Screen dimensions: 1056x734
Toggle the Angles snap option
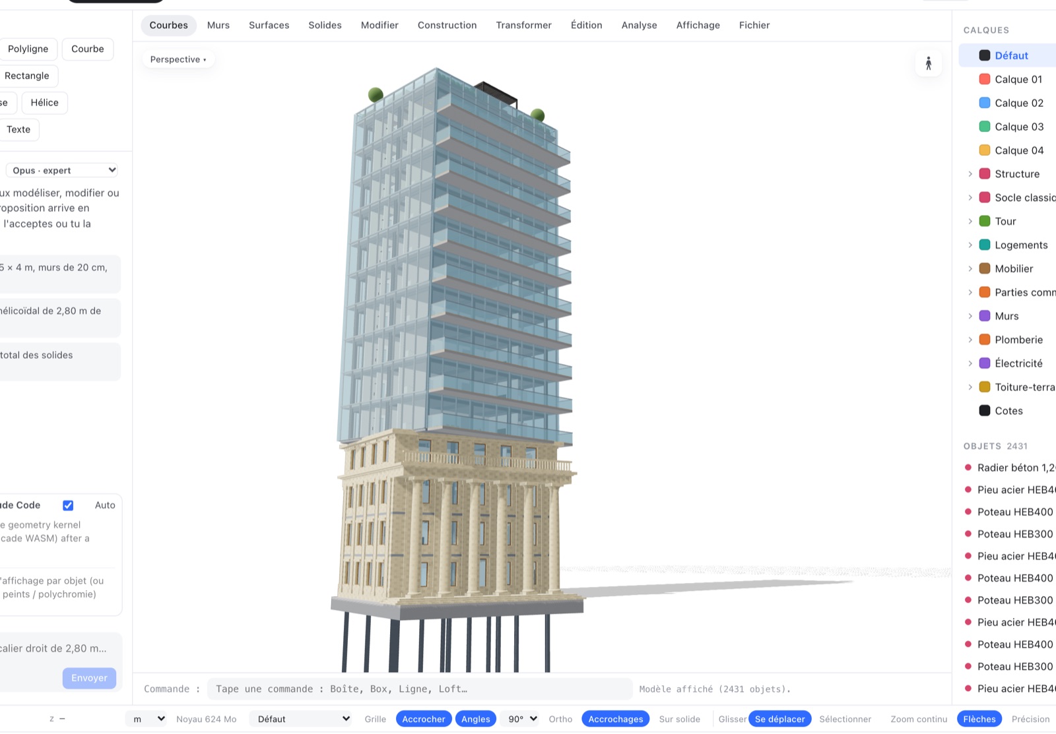pyautogui.click(x=476, y=719)
